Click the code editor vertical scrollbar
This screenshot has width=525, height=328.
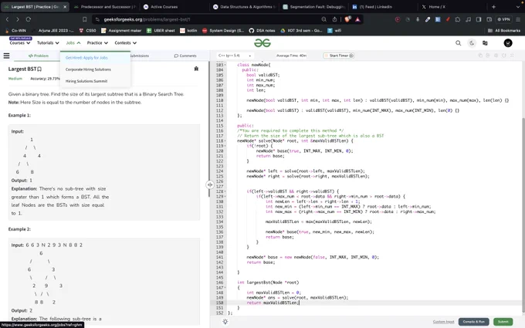(523, 215)
